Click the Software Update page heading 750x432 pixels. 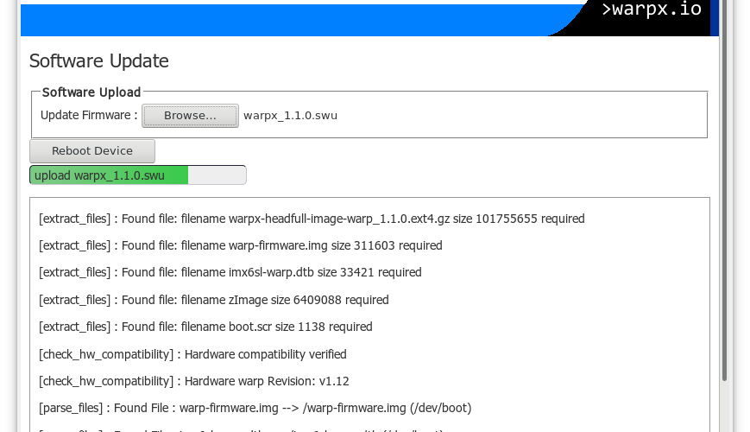point(99,61)
